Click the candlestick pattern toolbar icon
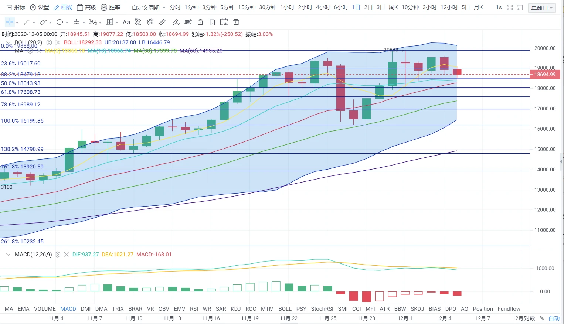The height and width of the screenshot is (324, 564). [x=188, y=22]
